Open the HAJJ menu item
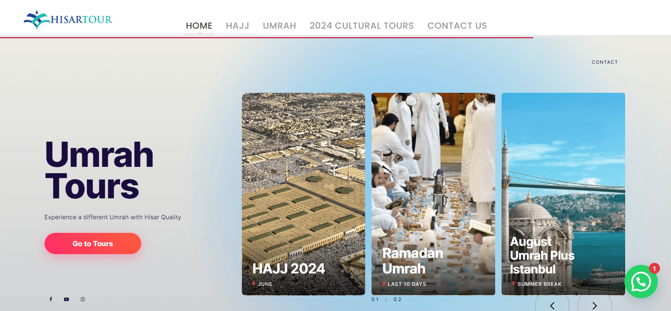The height and width of the screenshot is (311, 671). click(x=238, y=26)
